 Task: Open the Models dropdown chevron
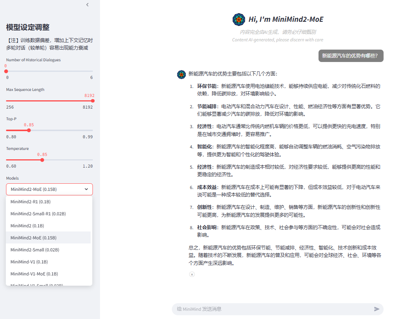(86, 189)
